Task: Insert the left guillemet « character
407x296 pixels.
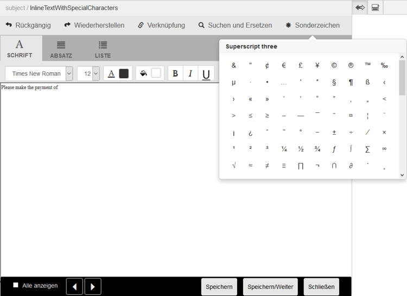Action: (251, 99)
